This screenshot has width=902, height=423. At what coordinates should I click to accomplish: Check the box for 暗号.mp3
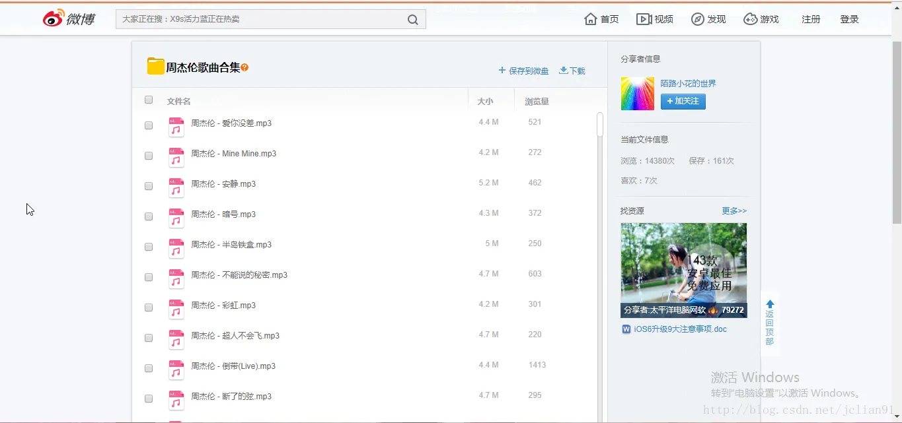(x=149, y=216)
